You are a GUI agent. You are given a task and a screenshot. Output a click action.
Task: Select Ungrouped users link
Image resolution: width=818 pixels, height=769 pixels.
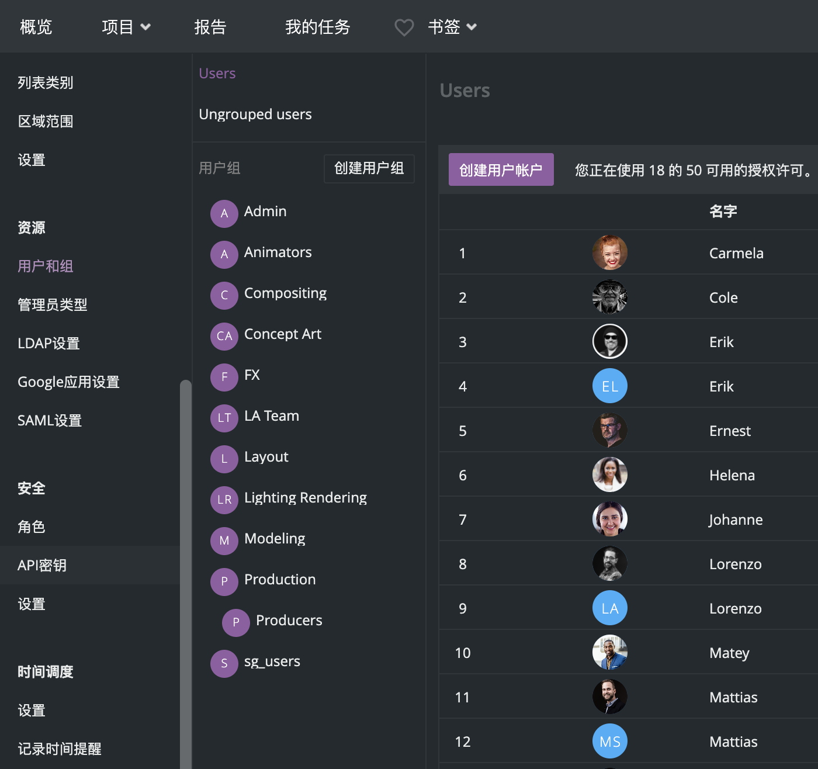255,114
